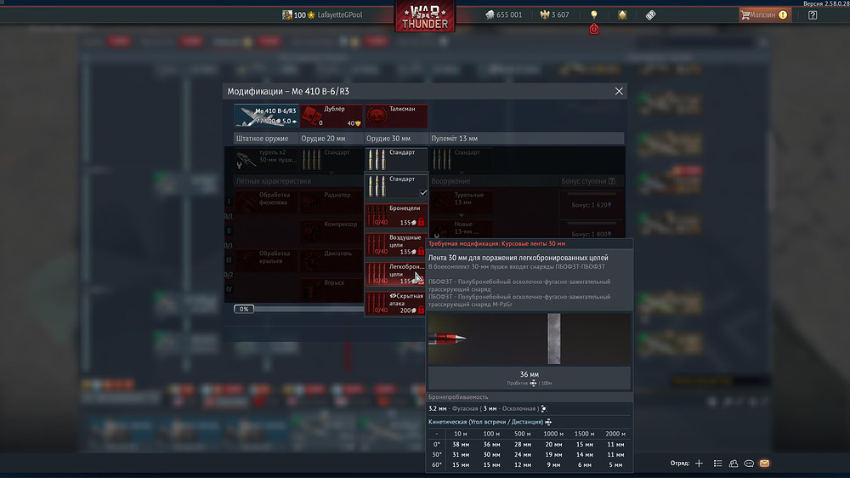Open the orange mail envelope icon
Image resolution: width=850 pixels, height=478 pixels.
764,464
